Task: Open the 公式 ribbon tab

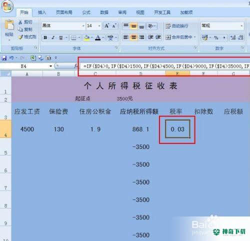Action: 86,12
